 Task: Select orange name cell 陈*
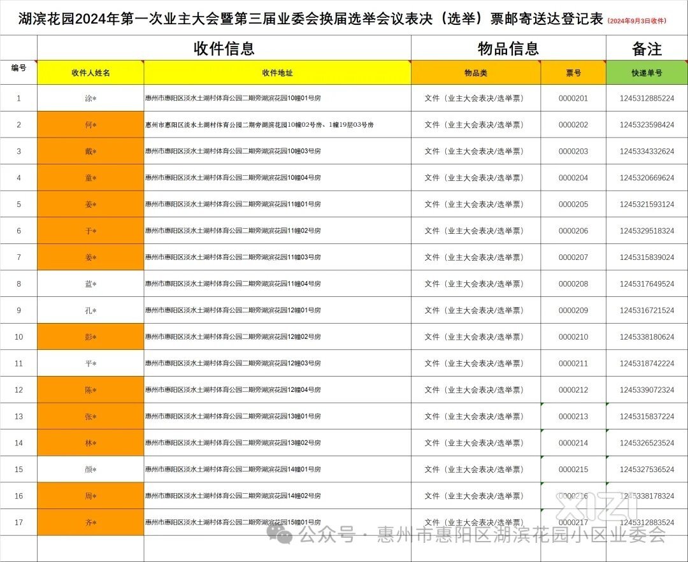[91, 390]
